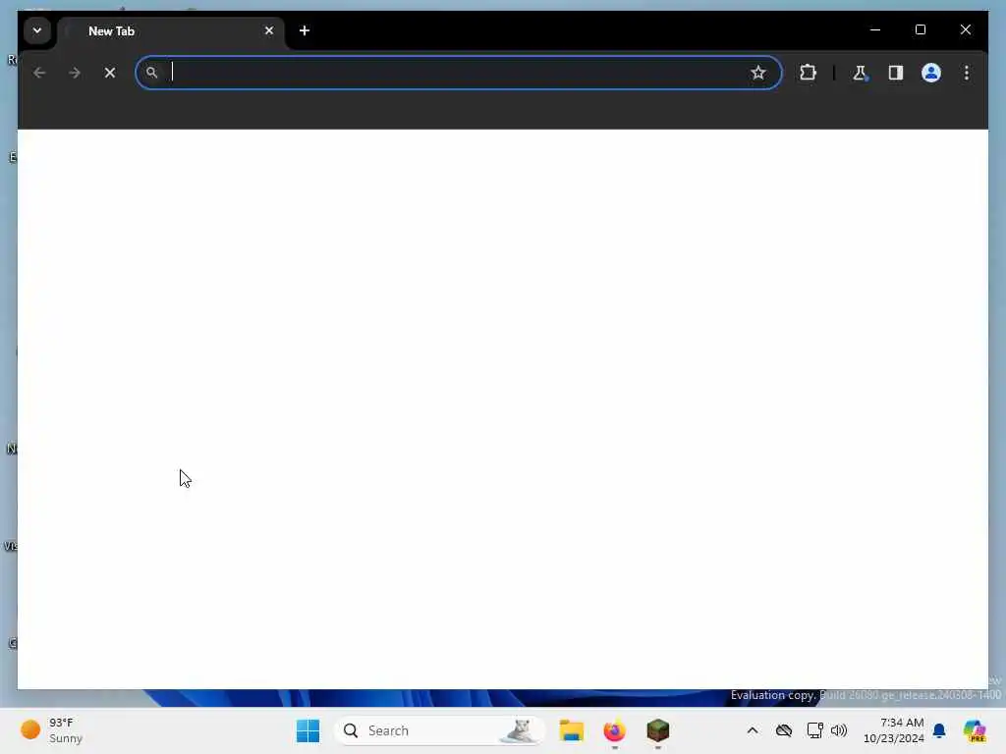Open network status tray icon

814,730
